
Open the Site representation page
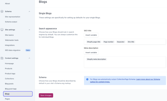[13, 17]
